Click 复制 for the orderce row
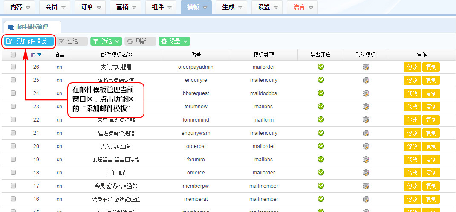Screen dimensions: 456x212 pyautogui.click(x=431, y=173)
